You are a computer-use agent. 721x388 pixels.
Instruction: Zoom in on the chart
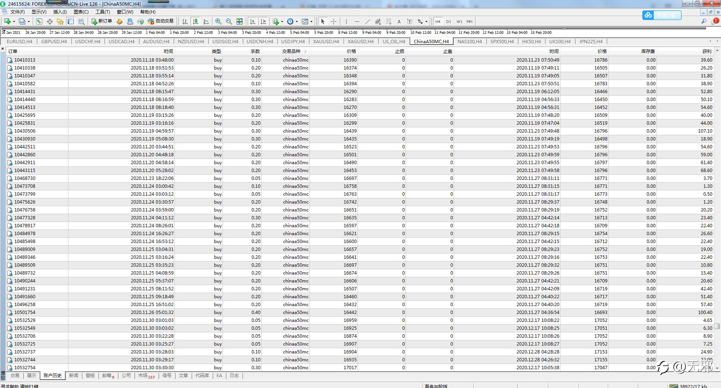pos(218,21)
